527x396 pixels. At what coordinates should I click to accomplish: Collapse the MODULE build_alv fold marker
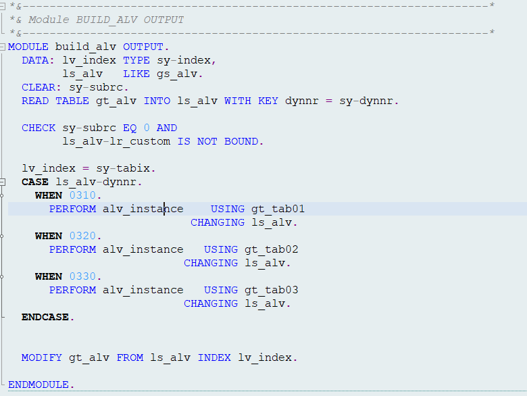[x=2, y=47]
